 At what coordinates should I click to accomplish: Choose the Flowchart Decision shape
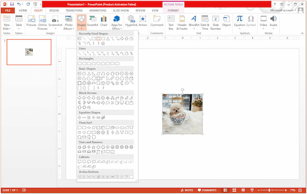pos(89,128)
